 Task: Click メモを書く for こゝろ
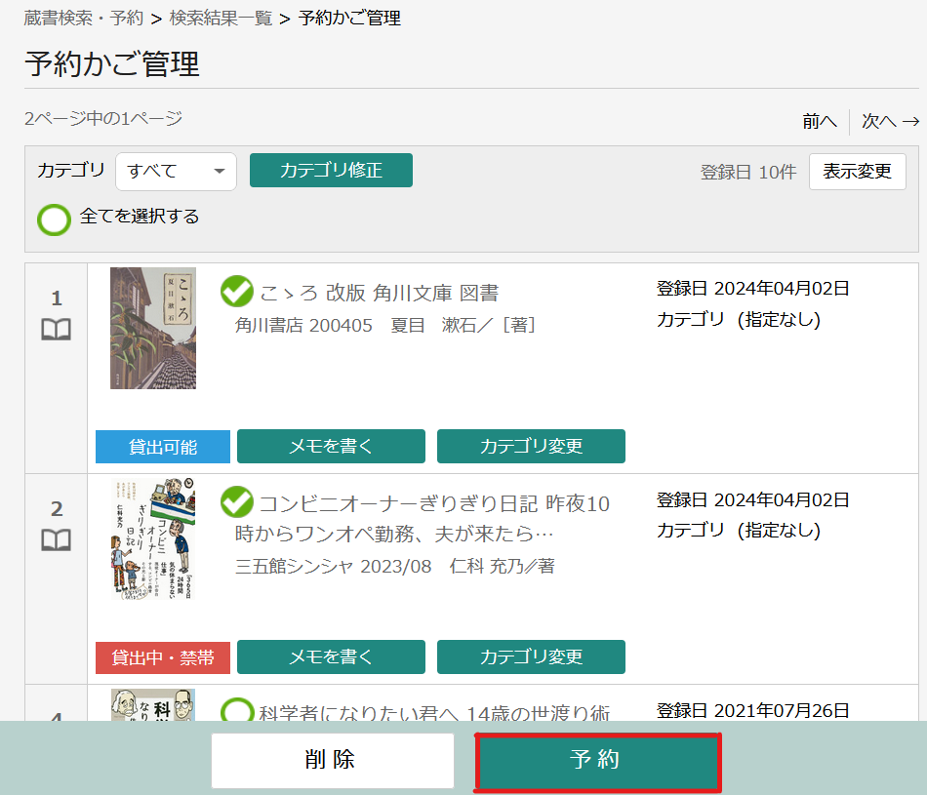click(x=331, y=446)
